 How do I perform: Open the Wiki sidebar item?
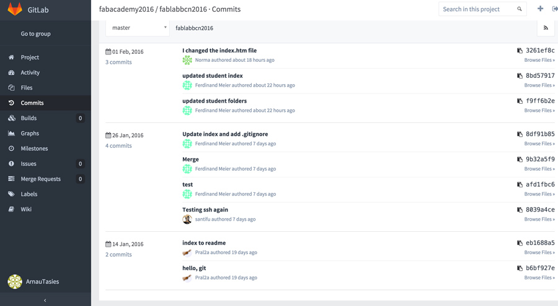[x=45, y=210]
